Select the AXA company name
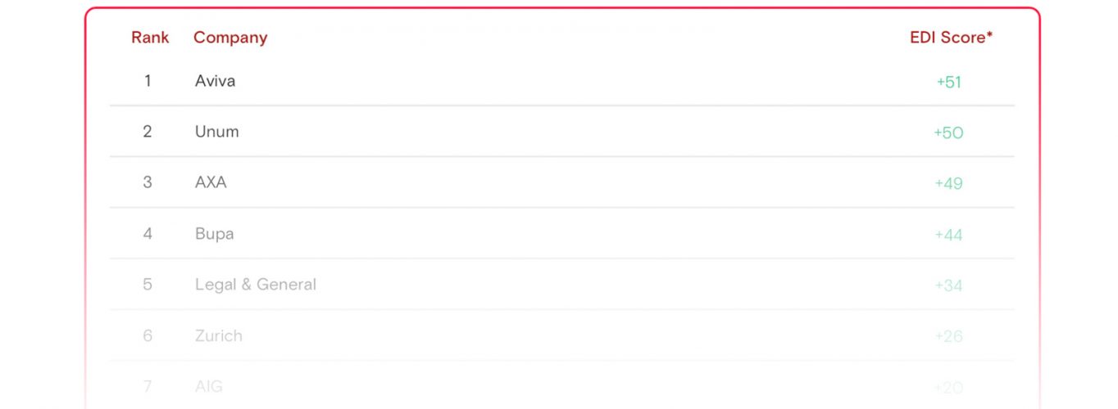The image size is (1118, 409). [211, 182]
